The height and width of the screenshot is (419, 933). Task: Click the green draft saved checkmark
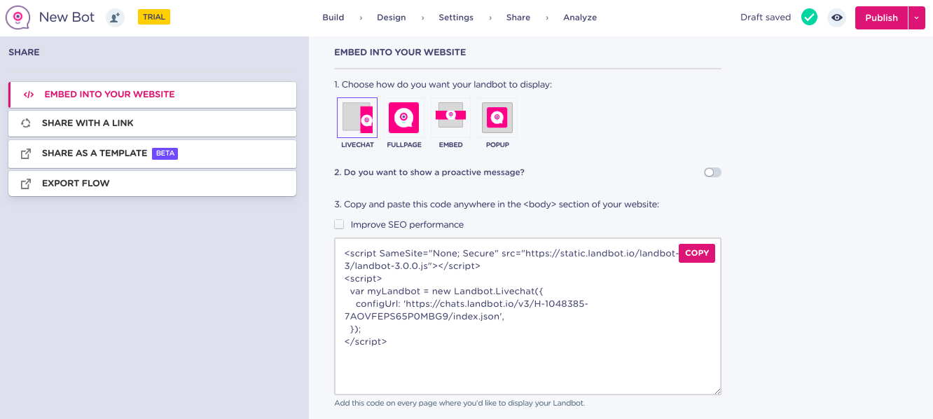pos(810,17)
